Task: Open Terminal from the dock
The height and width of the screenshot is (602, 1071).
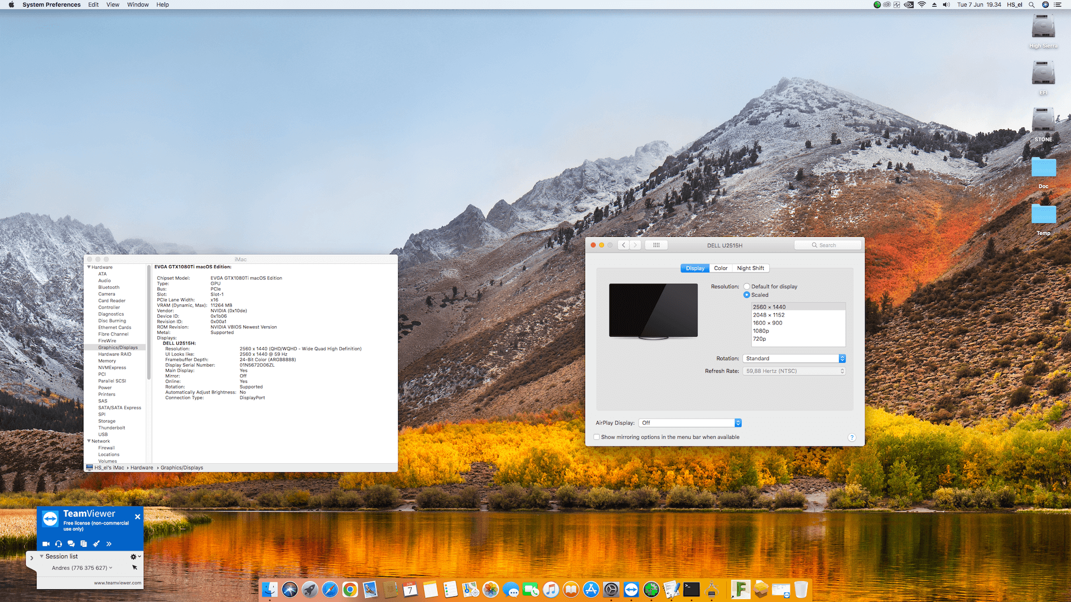Action: point(691,589)
